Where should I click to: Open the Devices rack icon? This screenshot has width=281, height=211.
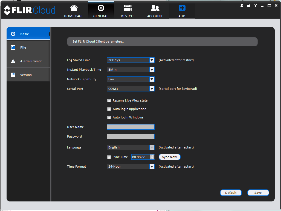[128, 8]
